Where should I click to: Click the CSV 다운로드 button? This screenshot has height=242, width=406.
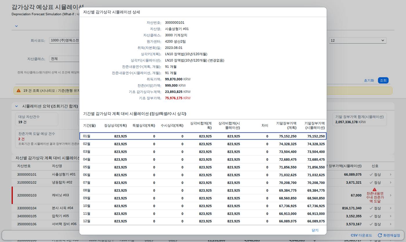pos(361,235)
